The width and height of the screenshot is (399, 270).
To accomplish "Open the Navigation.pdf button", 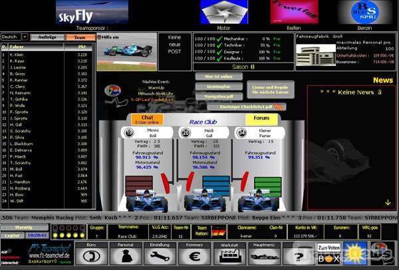I will tap(219, 96).
